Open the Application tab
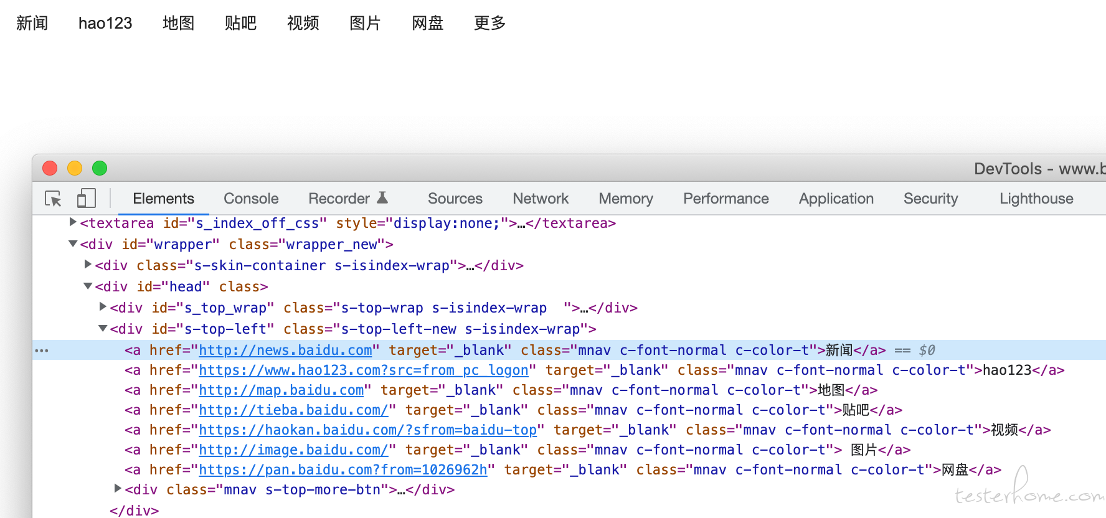Viewport: 1106px width, 518px height. 836,199
